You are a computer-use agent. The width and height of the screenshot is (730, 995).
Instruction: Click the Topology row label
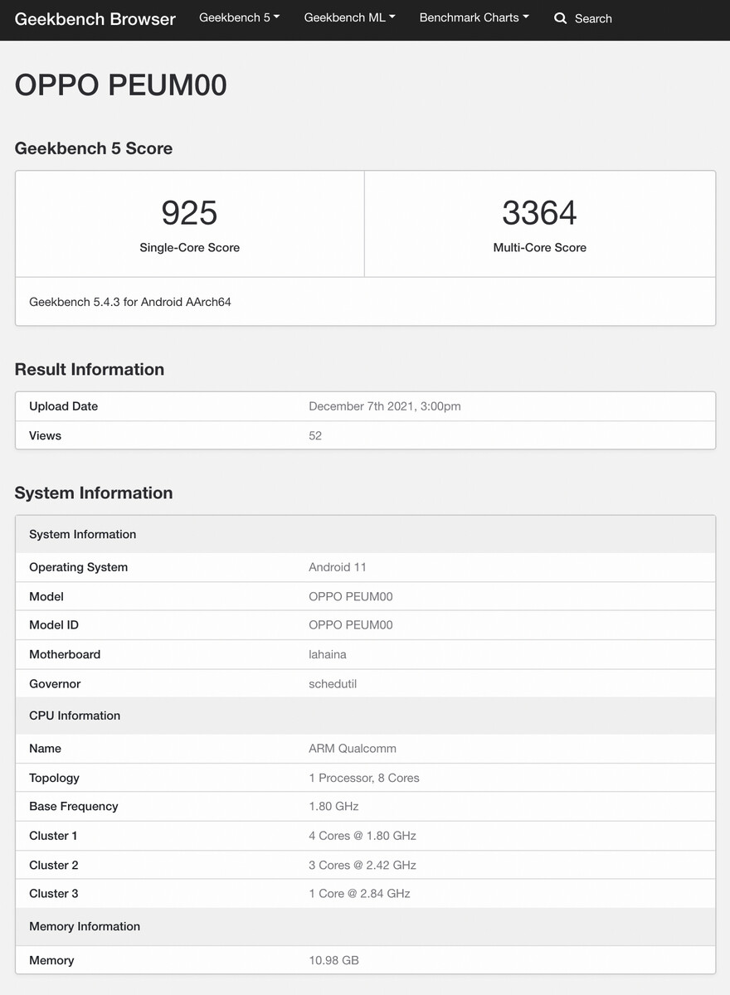pyautogui.click(x=54, y=778)
